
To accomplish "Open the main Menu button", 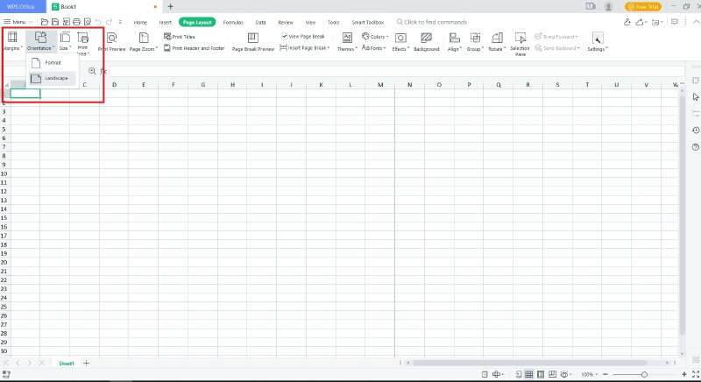I will coord(18,22).
